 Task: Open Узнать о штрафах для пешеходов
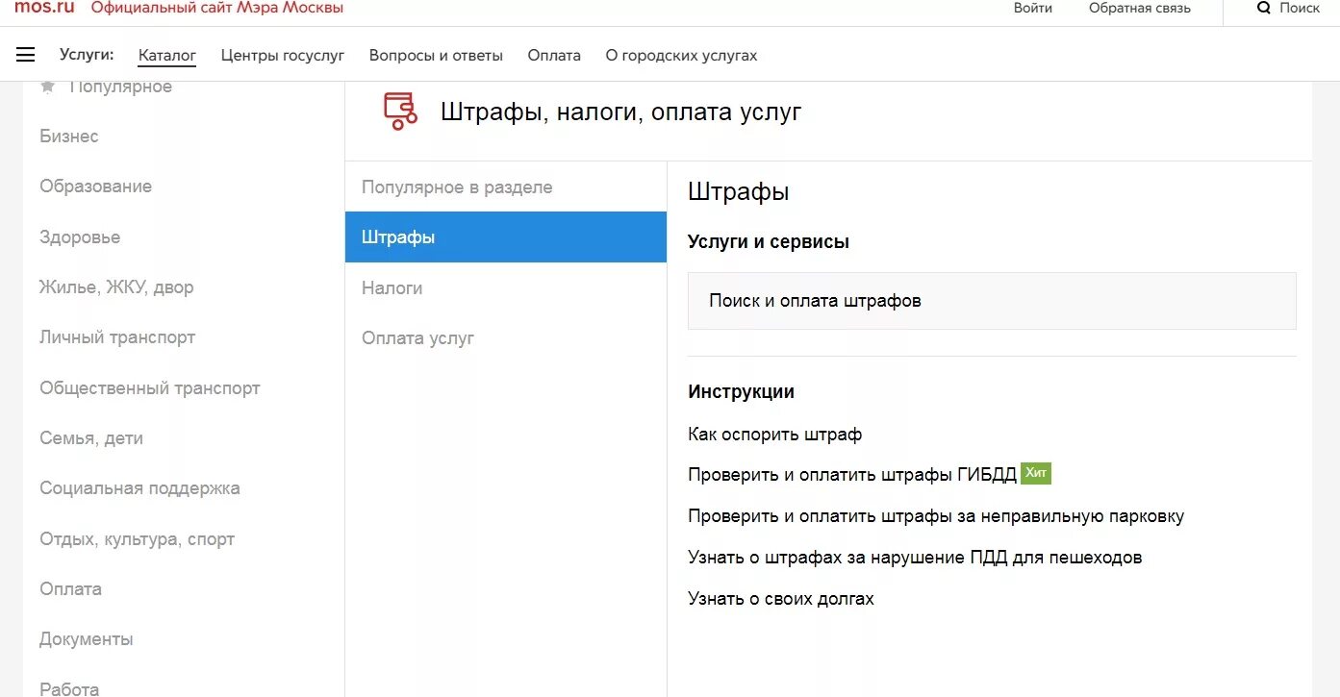[x=915, y=558]
